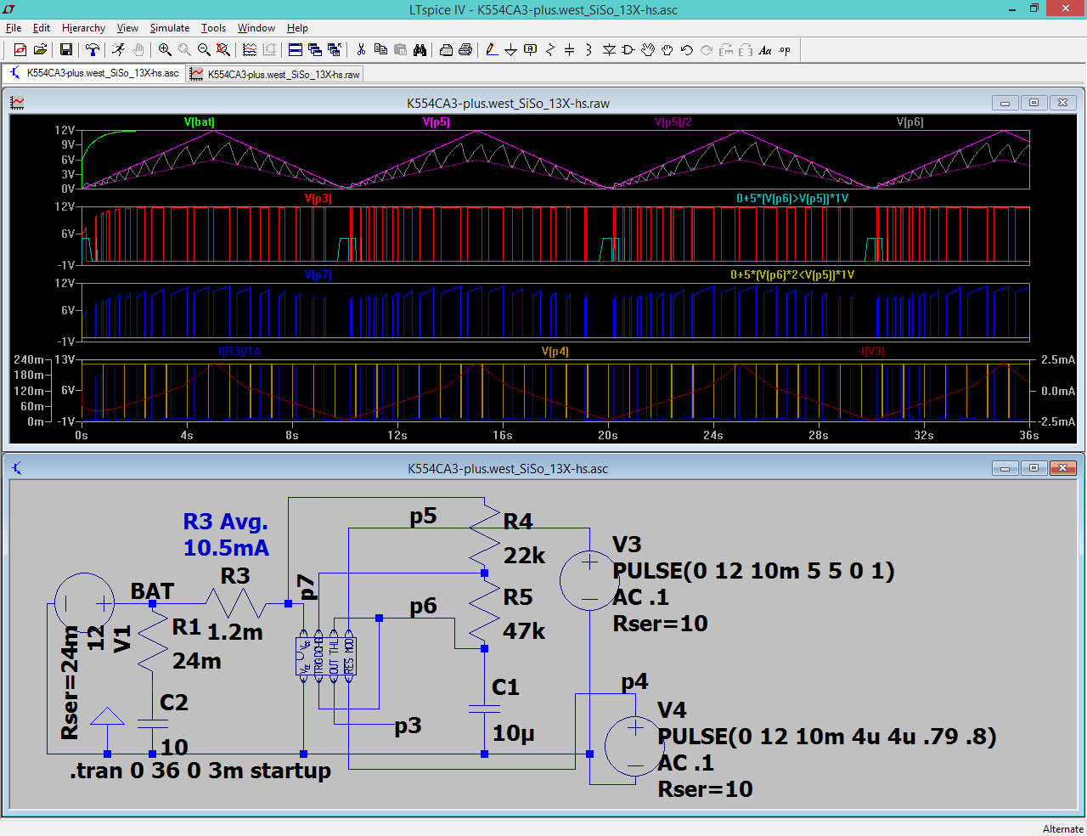Open the Simulate menu

click(x=170, y=28)
